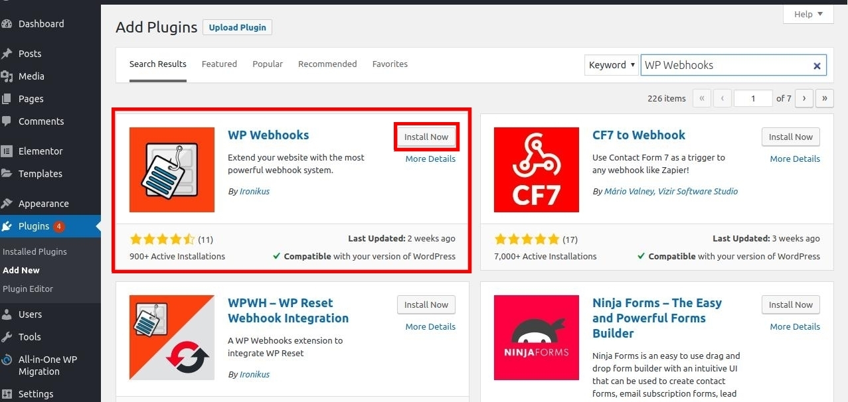Open Mário Valney, Vizir Software Studio author link
This screenshot has width=848, height=402.
click(x=671, y=192)
